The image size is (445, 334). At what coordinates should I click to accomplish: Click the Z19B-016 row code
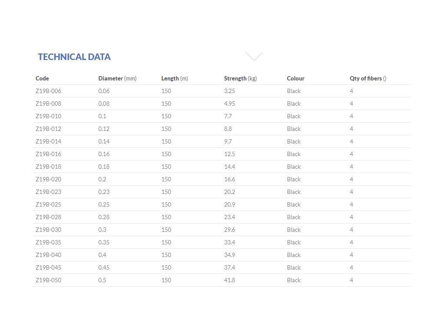click(48, 154)
